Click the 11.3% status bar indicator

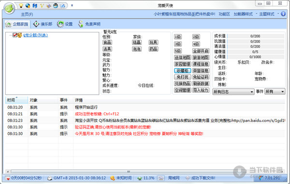tap(146, 178)
